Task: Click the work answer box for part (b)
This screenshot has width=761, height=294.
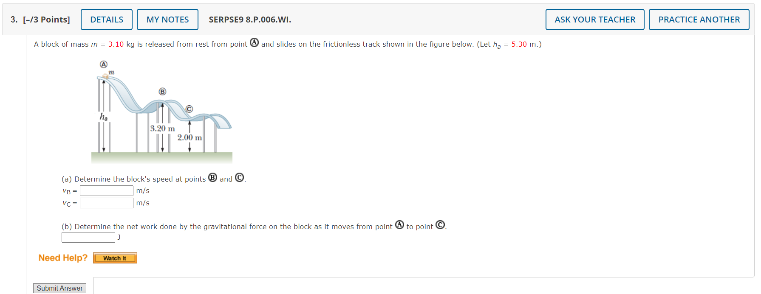Action: (x=88, y=237)
